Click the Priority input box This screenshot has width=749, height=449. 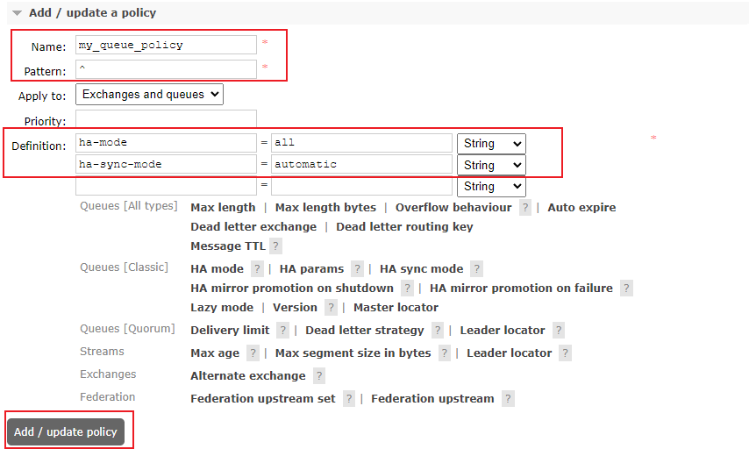166,118
